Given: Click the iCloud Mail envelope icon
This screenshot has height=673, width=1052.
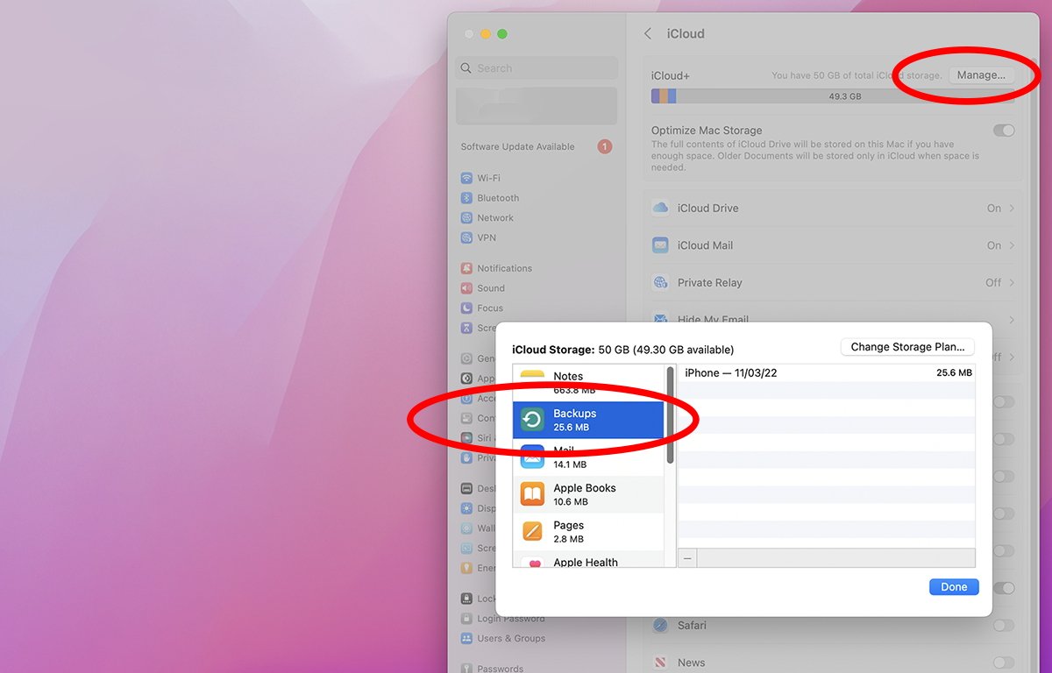Looking at the screenshot, I should coord(660,245).
